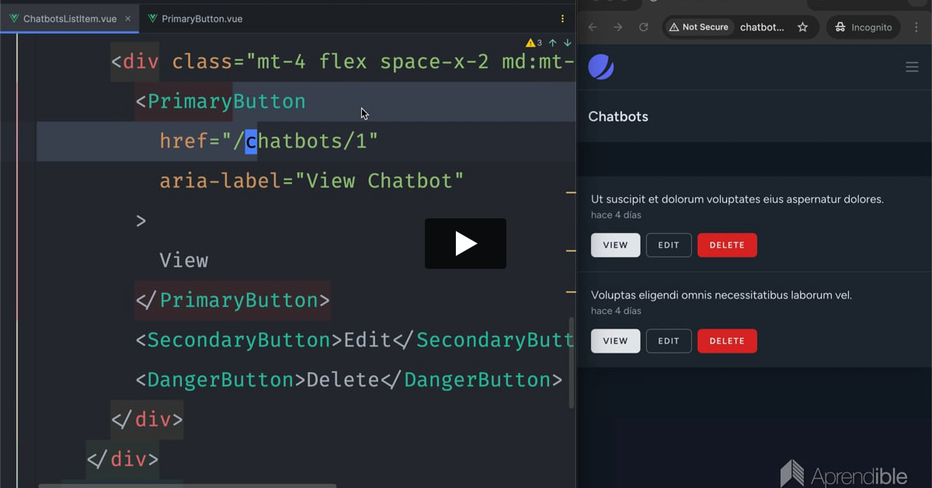Go to previous highlighted problem arrow
Image resolution: width=932 pixels, height=488 pixels.
click(553, 43)
